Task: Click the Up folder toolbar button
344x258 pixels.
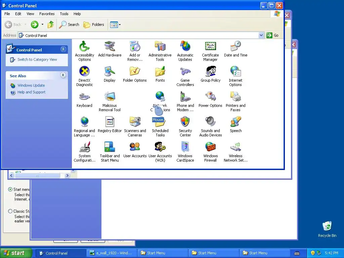Action: point(51,25)
